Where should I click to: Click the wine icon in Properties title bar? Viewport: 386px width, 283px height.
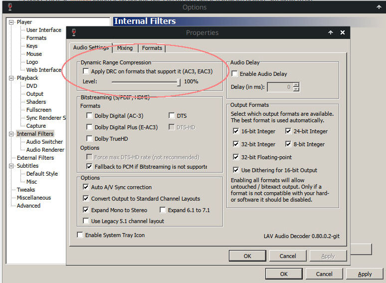[74, 32]
